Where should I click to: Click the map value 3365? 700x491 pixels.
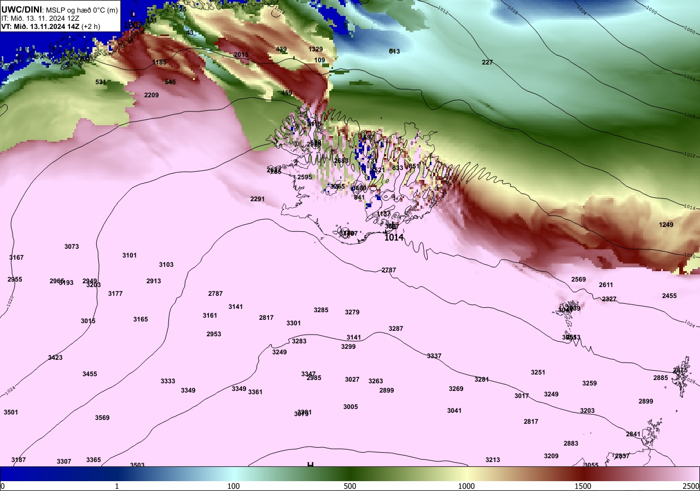tap(94, 460)
